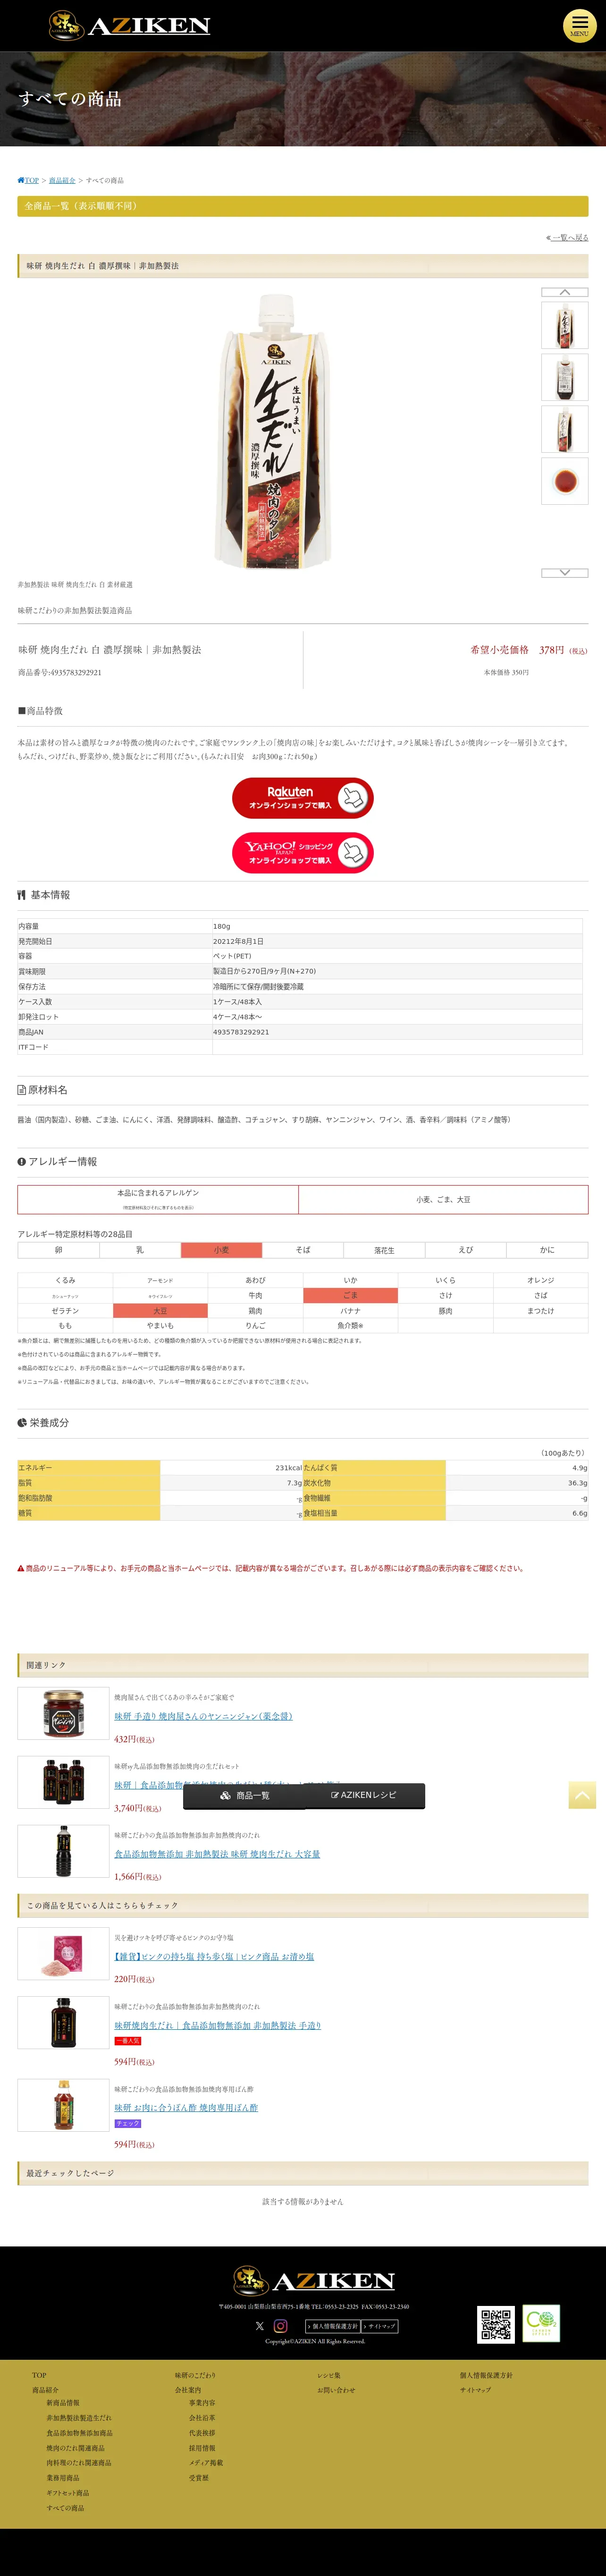Click the ヤンニンジャン jar thumbnail
This screenshot has width=606, height=2576.
tap(63, 1713)
